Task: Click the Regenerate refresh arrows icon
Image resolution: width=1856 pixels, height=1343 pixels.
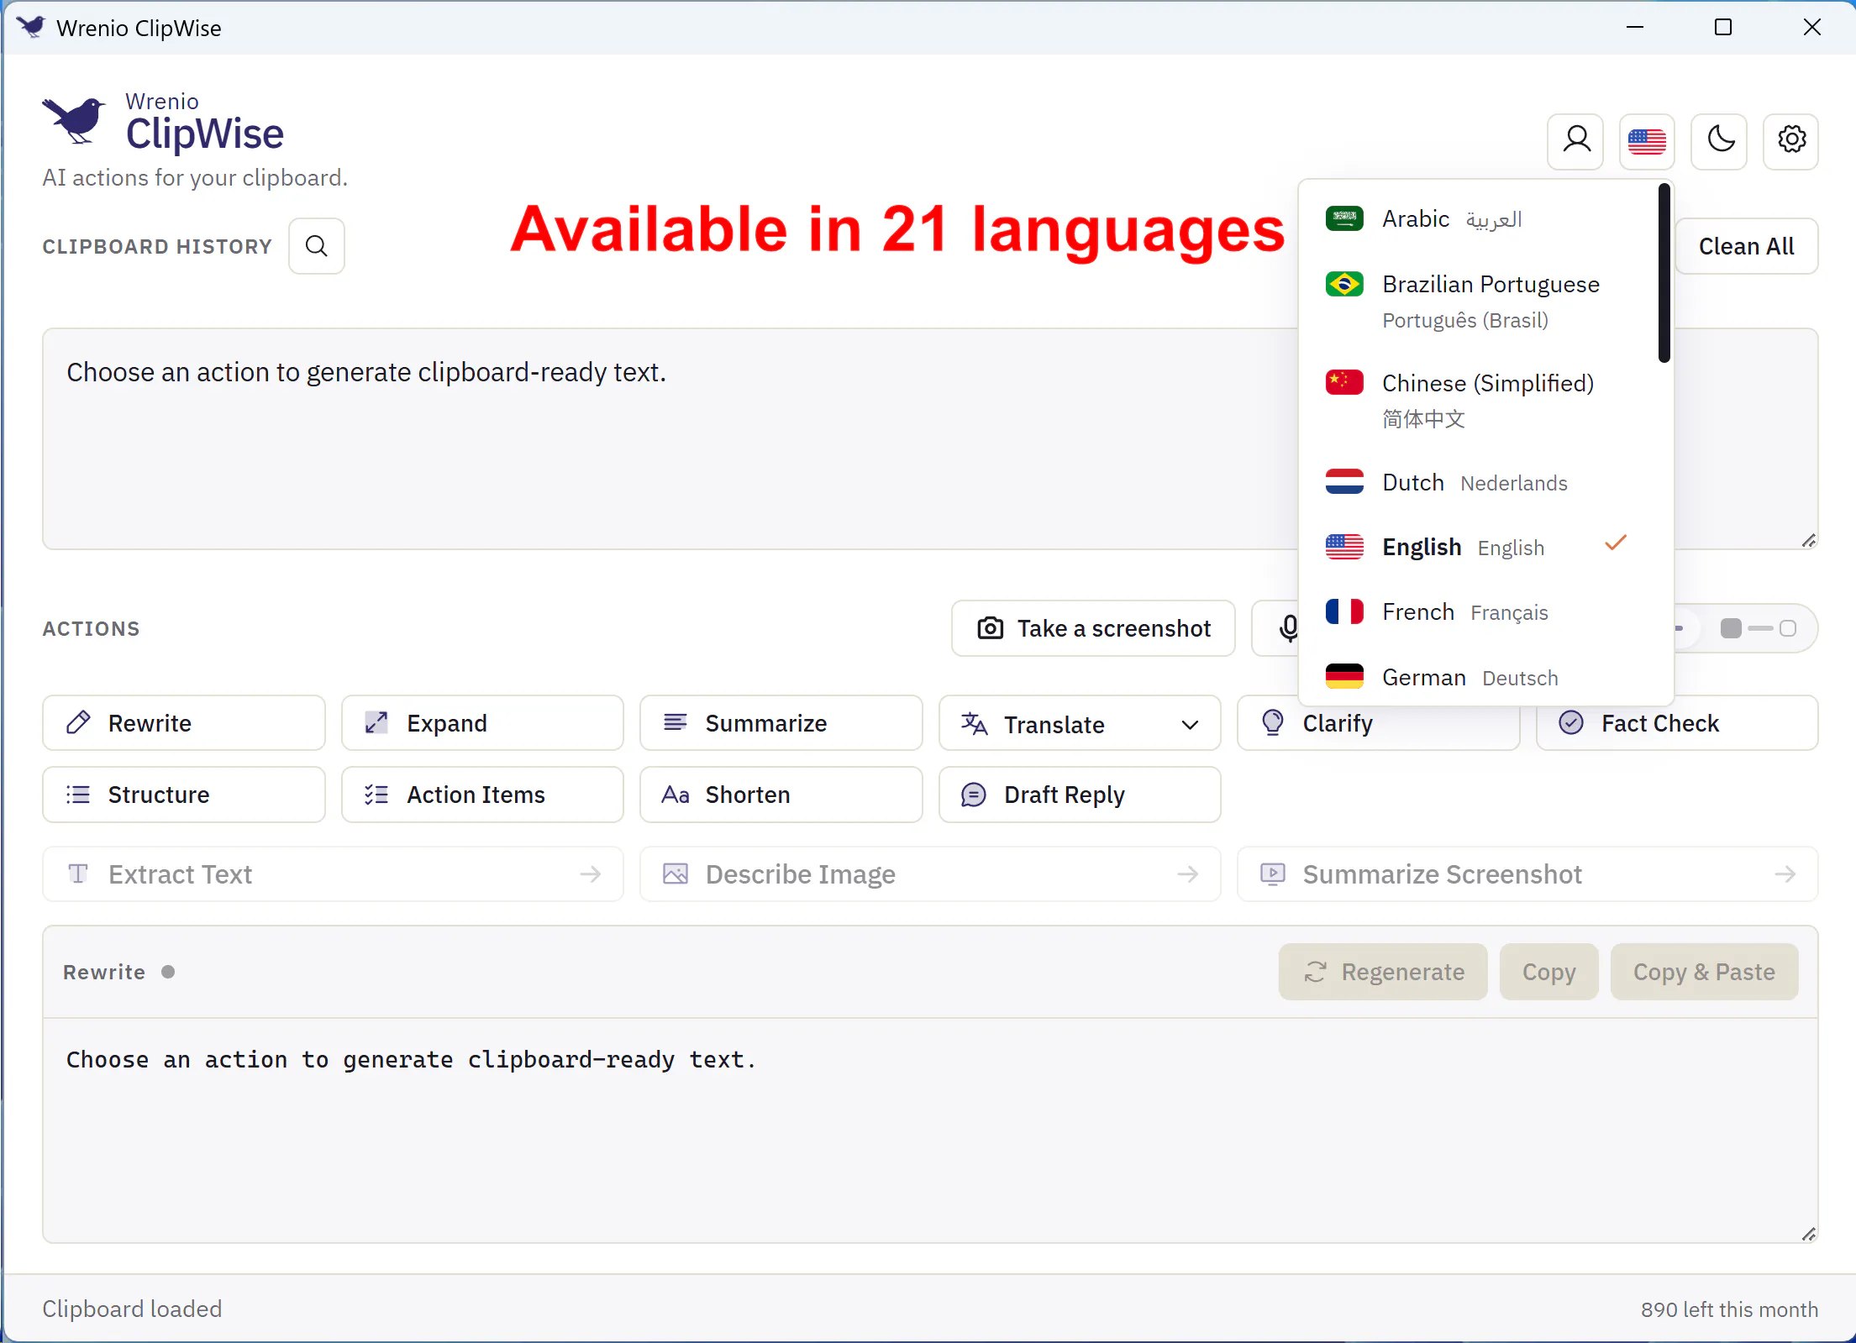Action: (1315, 972)
